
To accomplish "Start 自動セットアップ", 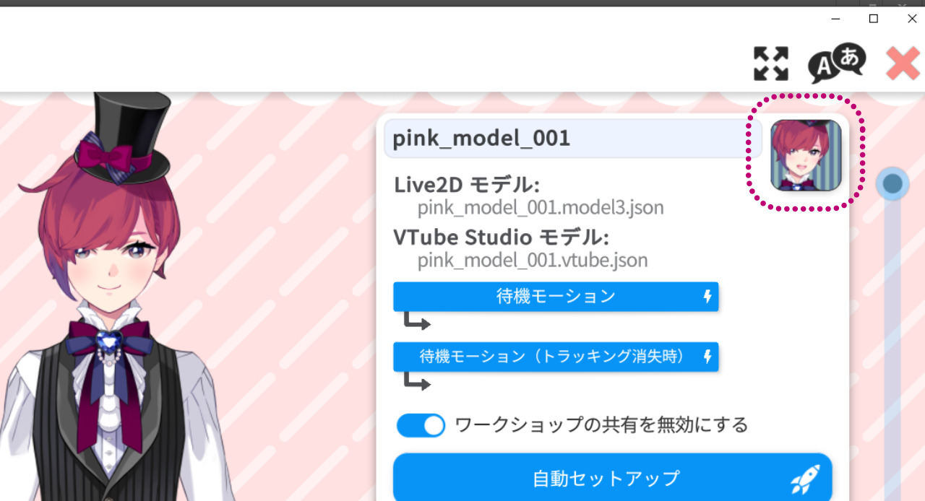I will [613, 477].
